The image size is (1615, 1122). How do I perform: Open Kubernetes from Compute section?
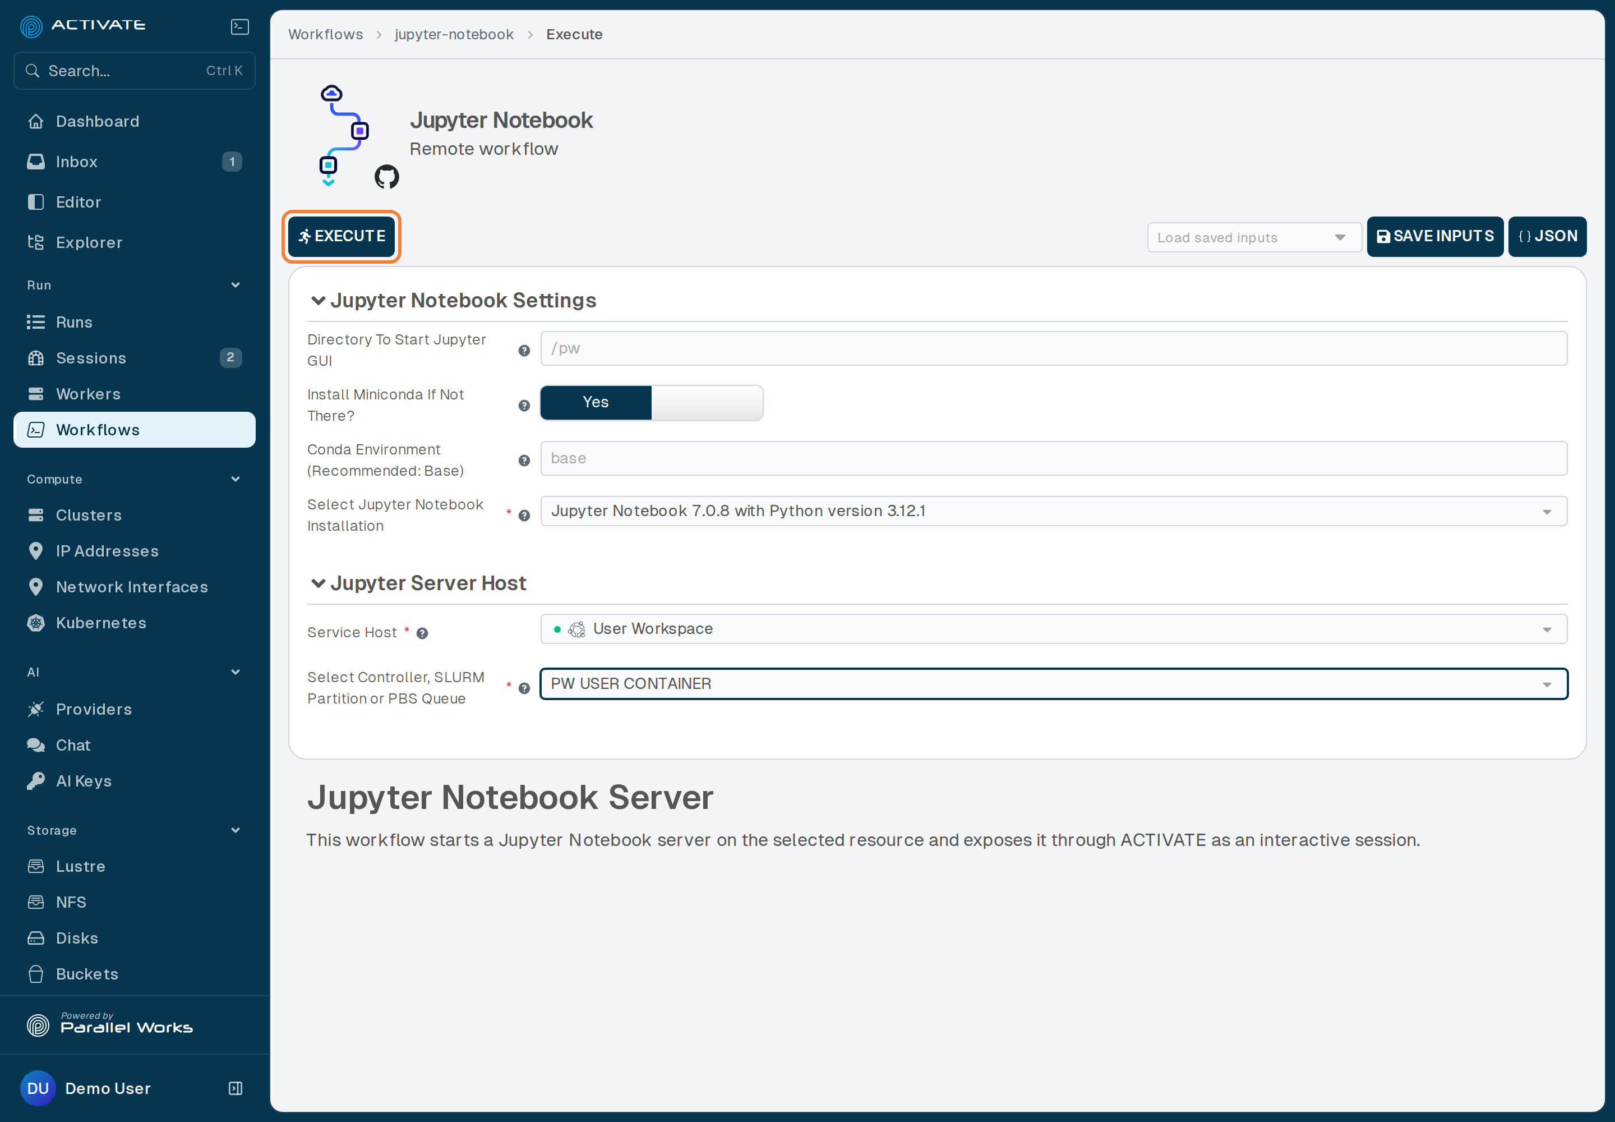click(x=134, y=623)
